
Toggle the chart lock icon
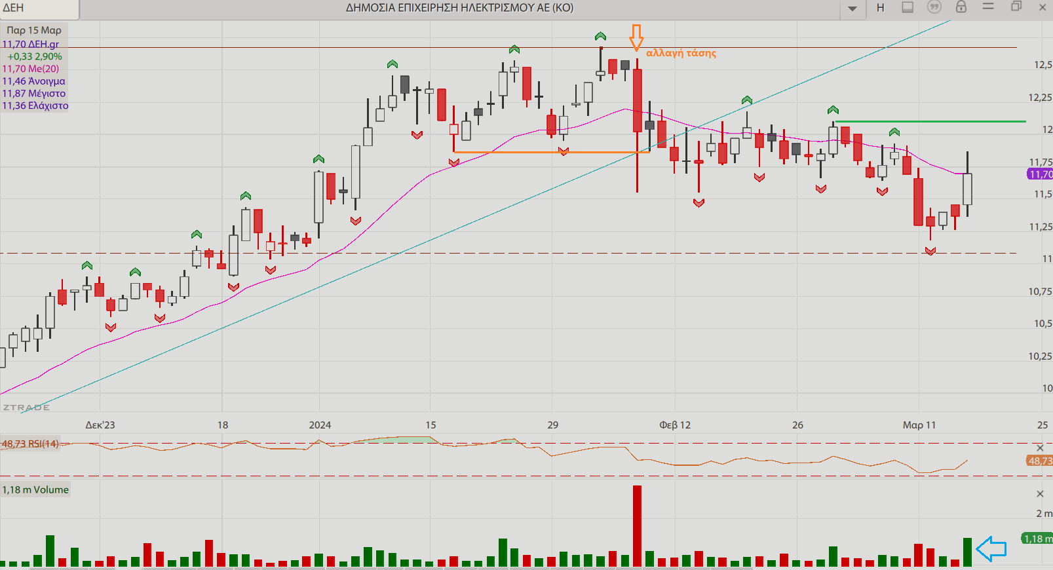(961, 7)
